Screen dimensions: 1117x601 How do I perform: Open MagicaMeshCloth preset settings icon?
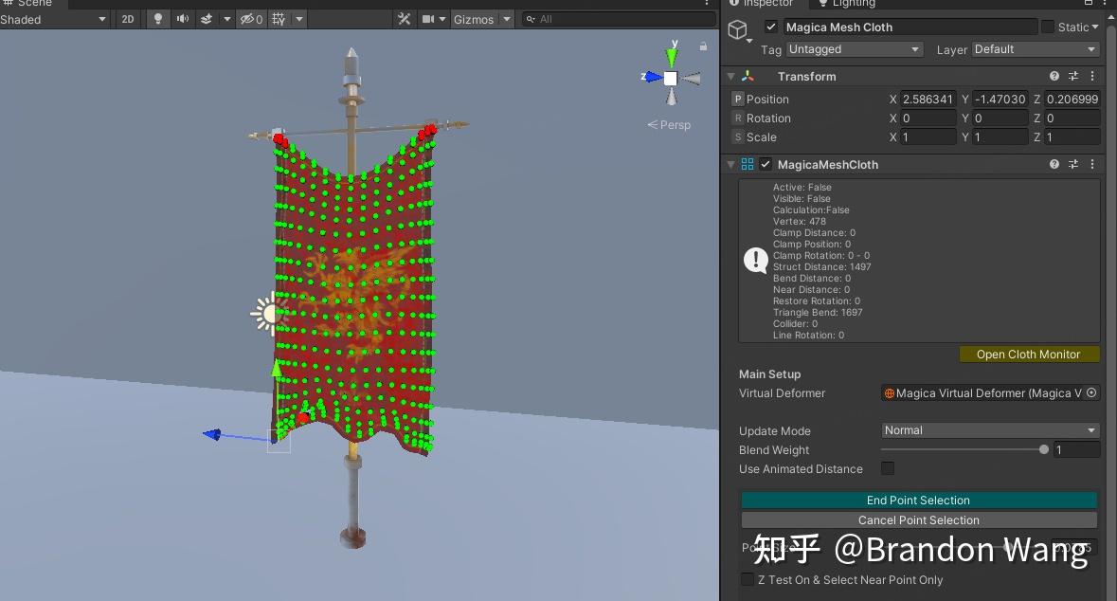(x=1072, y=165)
